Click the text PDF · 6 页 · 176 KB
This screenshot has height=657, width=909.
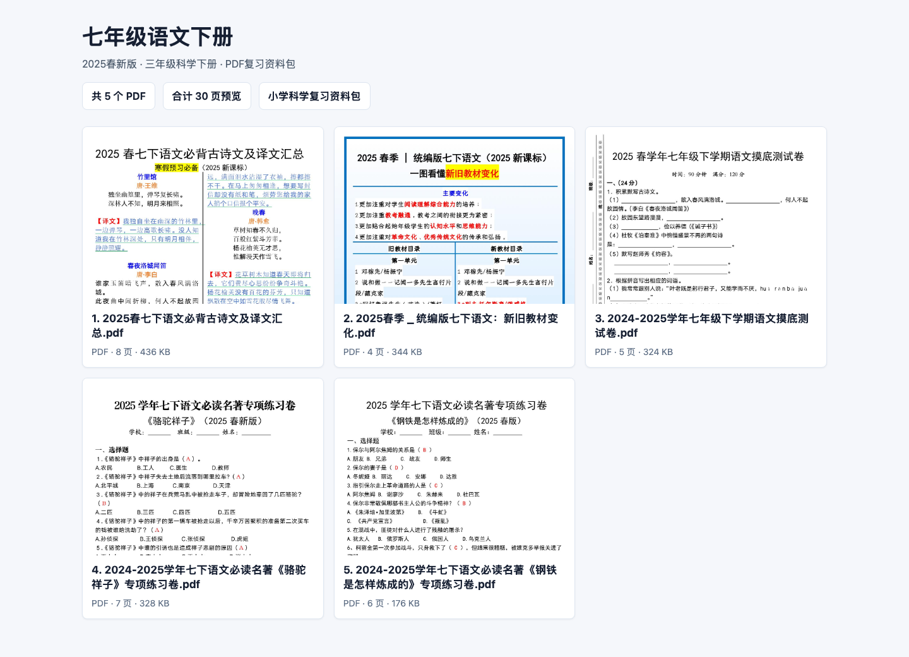click(381, 603)
